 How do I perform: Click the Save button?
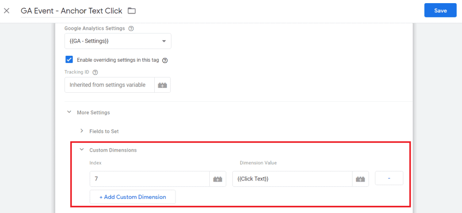pos(440,11)
